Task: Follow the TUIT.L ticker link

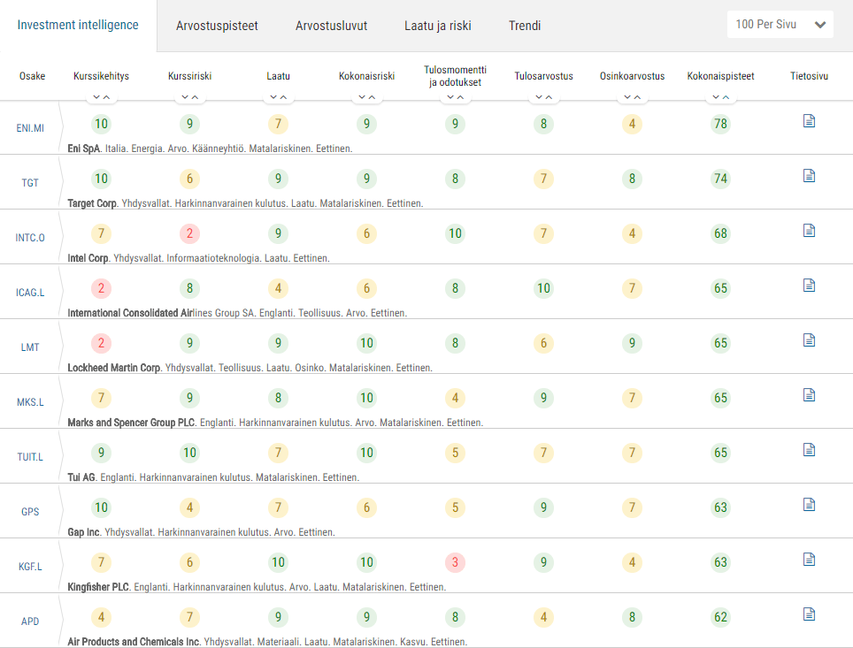Action: tap(30, 457)
